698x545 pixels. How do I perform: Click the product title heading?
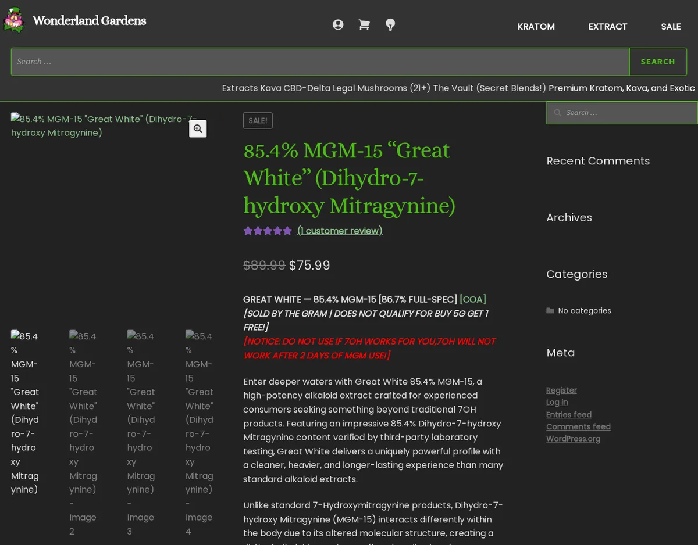(349, 178)
